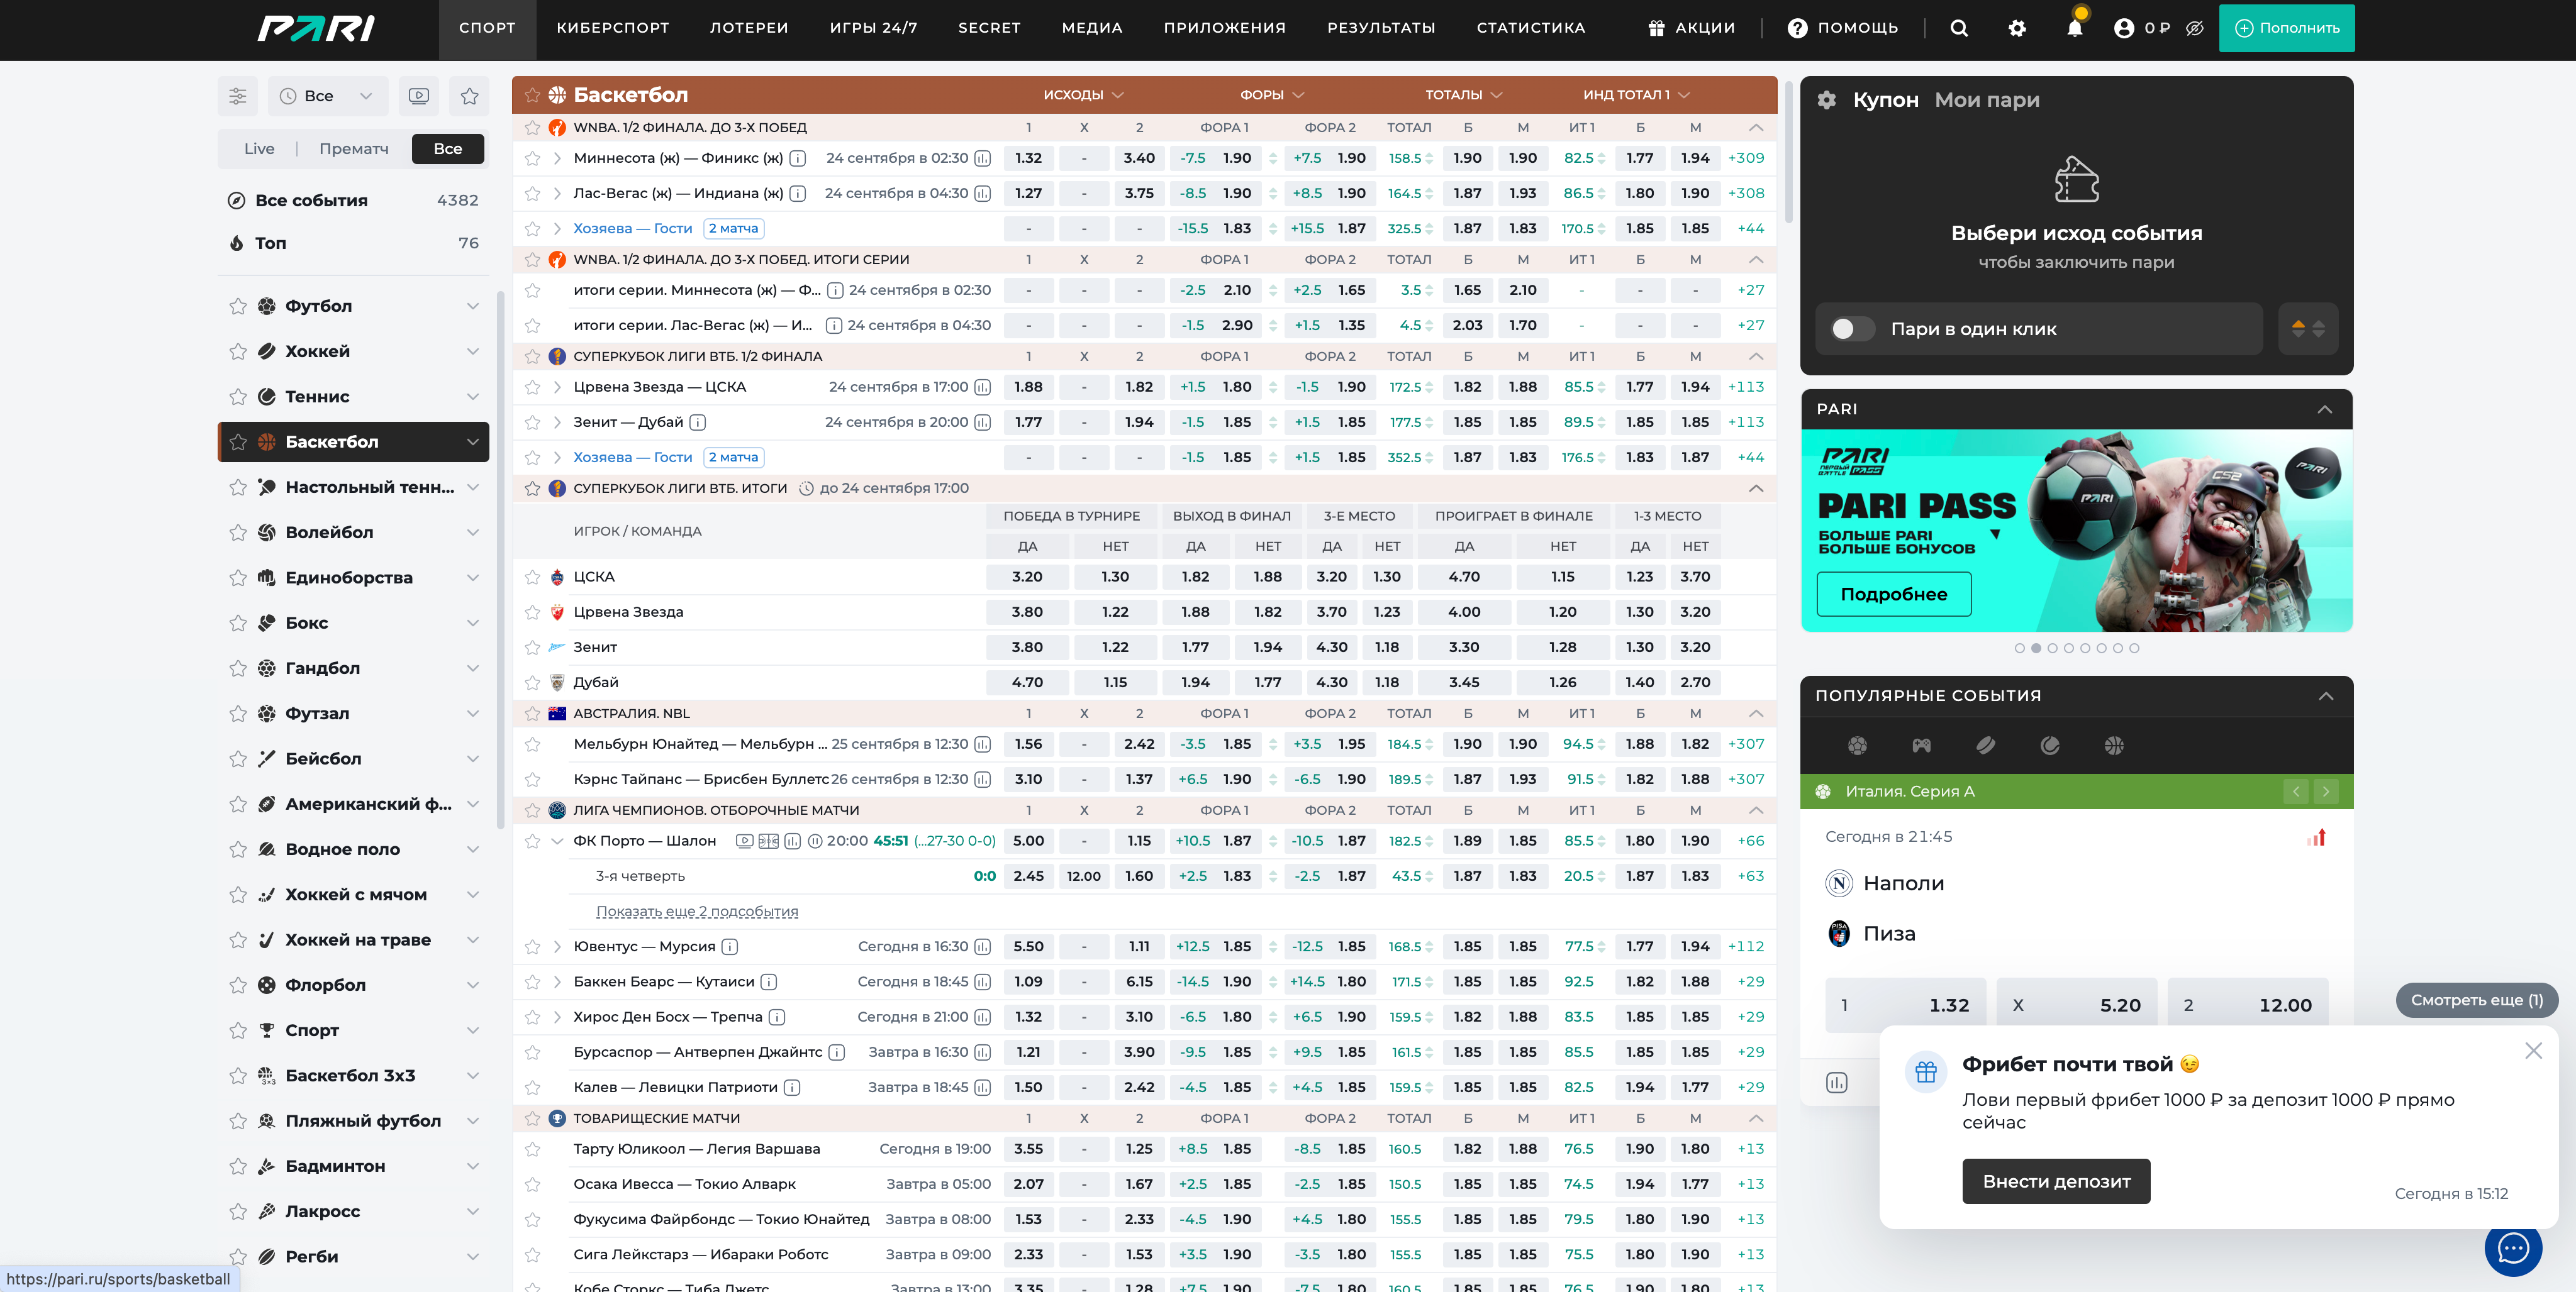Open the search magnifier icon in header
The height and width of the screenshot is (1292, 2576).
point(1958,28)
